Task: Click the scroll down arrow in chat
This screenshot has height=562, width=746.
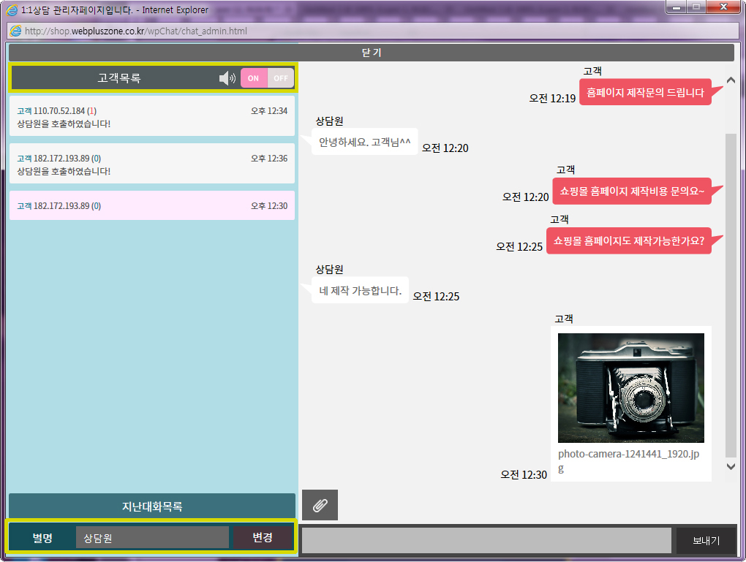Action: (731, 466)
